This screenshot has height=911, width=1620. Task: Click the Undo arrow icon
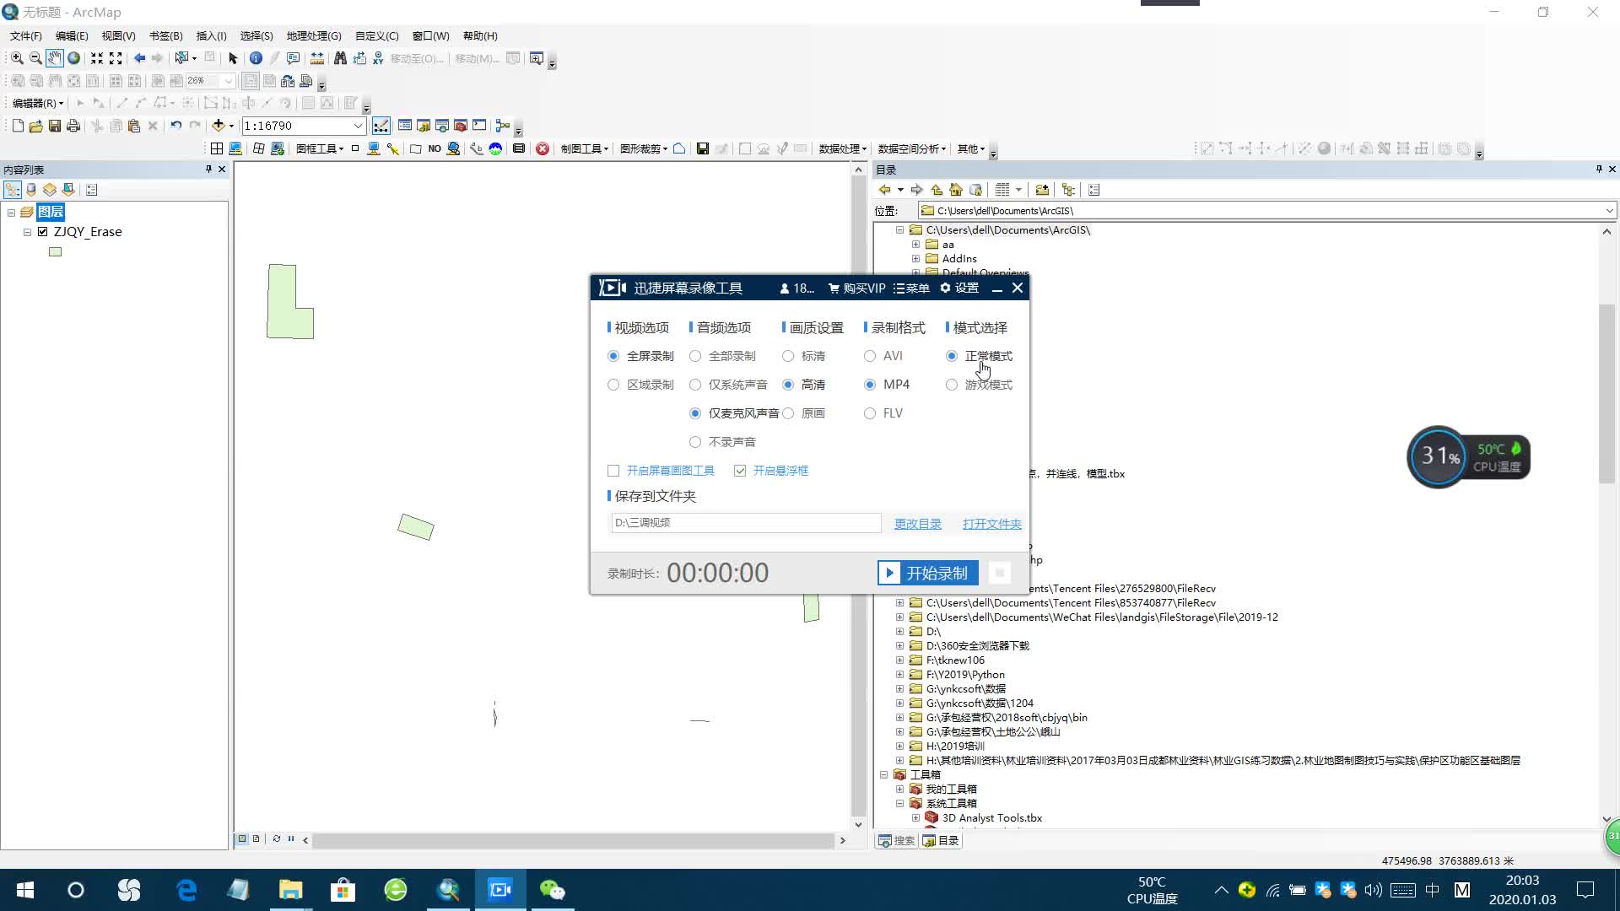point(175,126)
